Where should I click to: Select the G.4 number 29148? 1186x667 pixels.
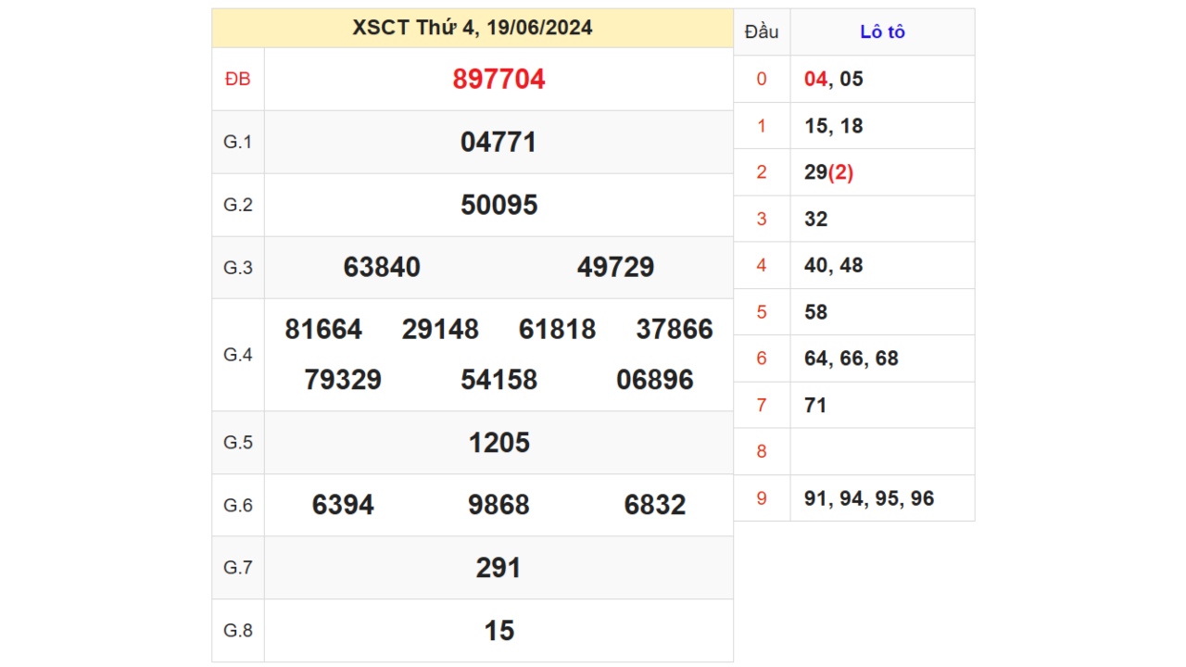[440, 329]
